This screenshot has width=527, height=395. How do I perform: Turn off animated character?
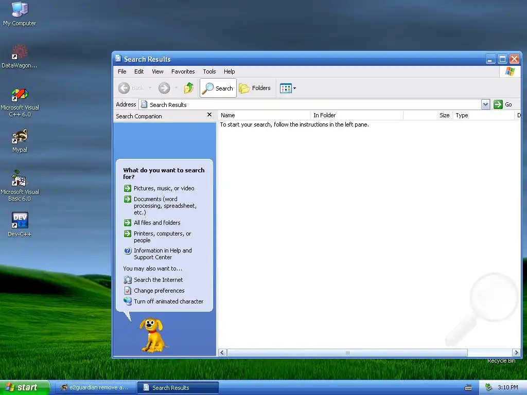[x=164, y=301]
